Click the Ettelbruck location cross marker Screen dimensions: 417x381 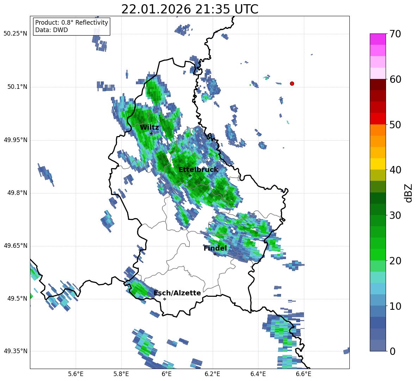click(x=190, y=176)
